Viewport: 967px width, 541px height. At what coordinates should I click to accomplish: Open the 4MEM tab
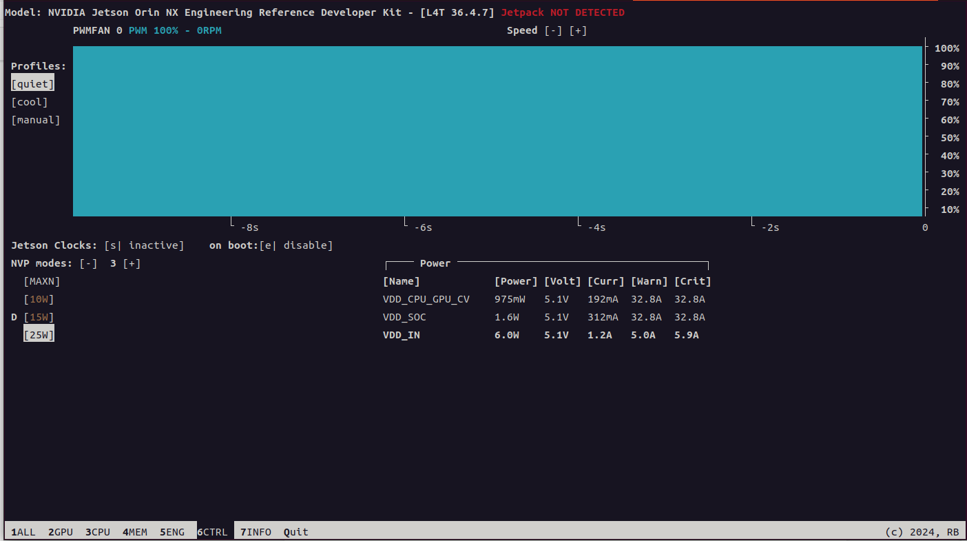pos(135,532)
